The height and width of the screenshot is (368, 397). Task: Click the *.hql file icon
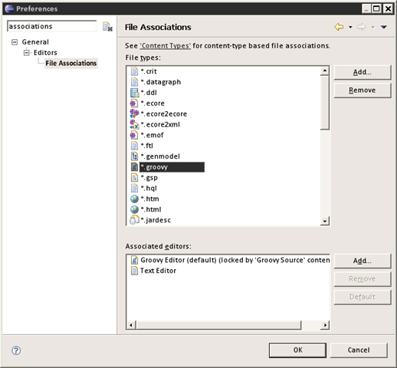(134, 188)
